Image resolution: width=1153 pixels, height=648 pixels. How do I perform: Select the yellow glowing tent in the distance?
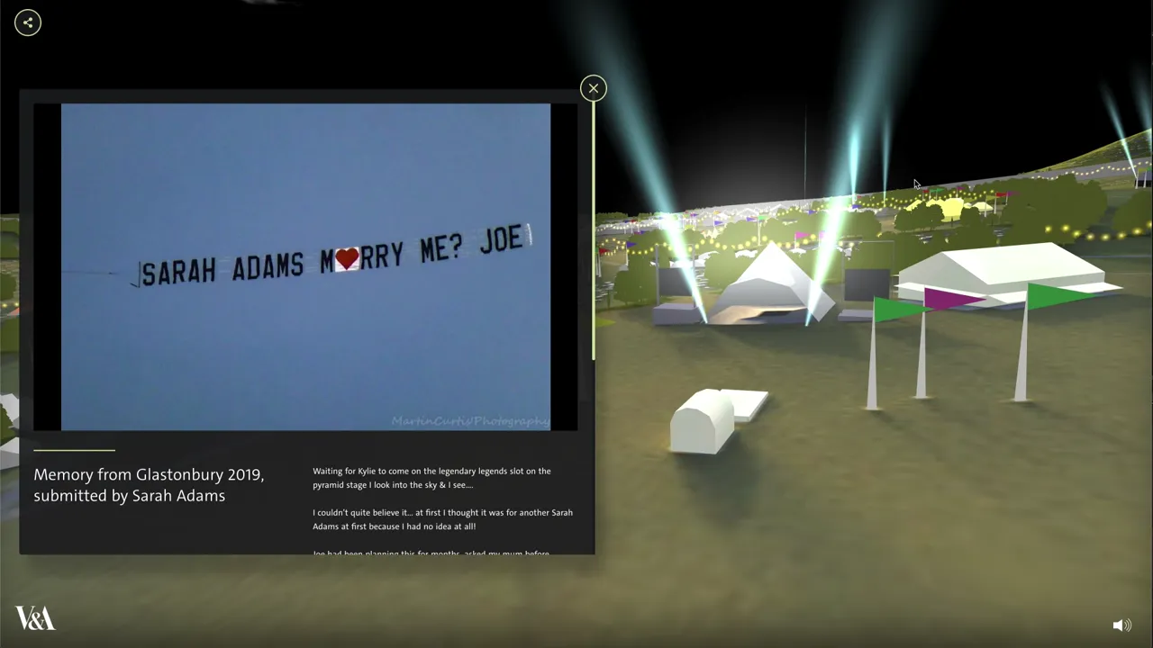[x=946, y=209]
